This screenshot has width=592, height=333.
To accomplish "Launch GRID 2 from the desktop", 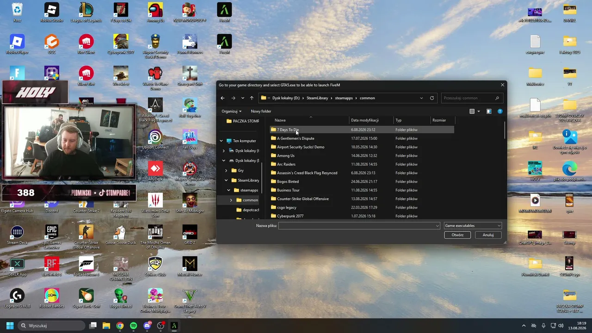I will tap(190, 234).
